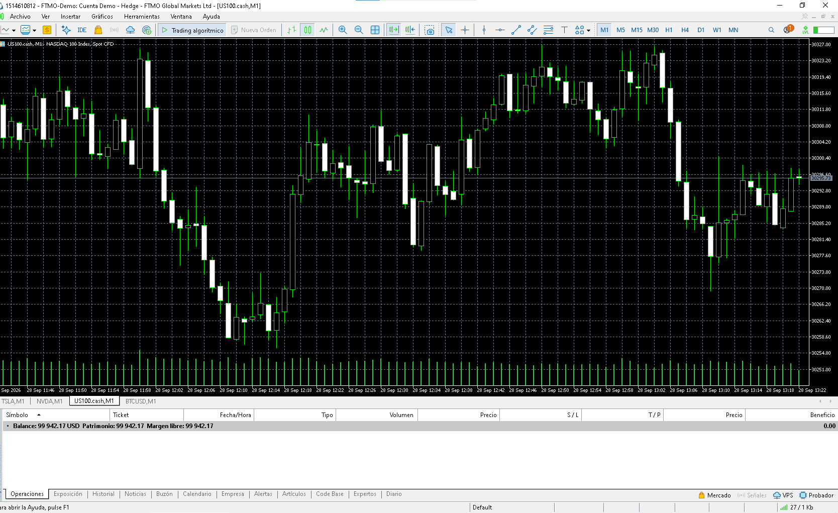Image resolution: width=838 pixels, height=513 pixels.
Task: Select the trendline drawing tool
Action: tap(516, 30)
